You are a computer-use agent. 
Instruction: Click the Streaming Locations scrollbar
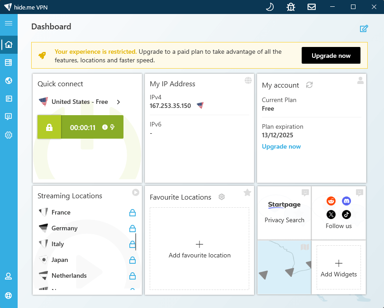click(x=136, y=242)
